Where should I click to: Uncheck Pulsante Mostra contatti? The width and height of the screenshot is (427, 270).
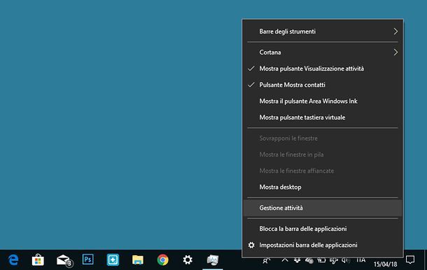(x=323, y=85)
